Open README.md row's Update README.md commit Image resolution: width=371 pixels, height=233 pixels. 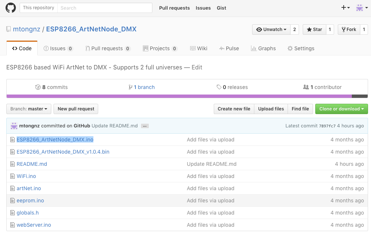(212, 164)
